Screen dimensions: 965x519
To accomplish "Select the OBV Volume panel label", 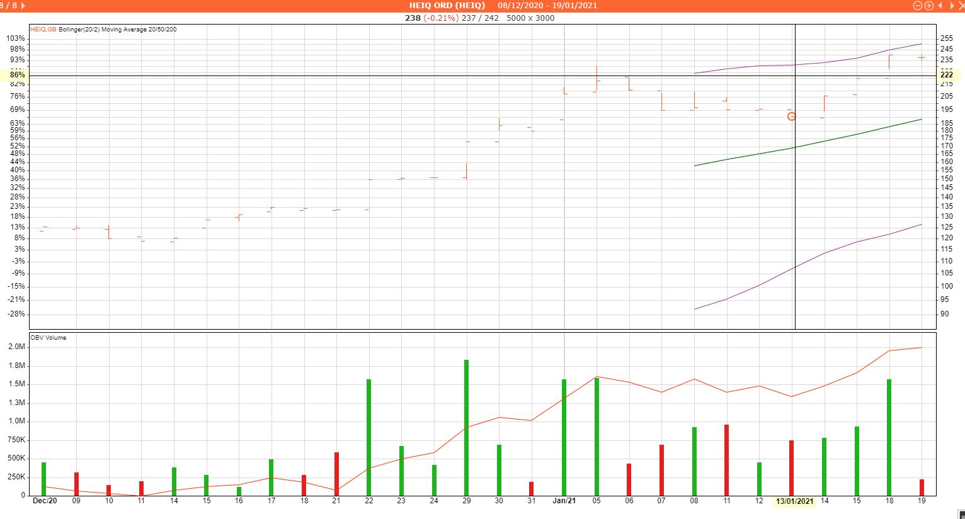I will coord(49,338).
